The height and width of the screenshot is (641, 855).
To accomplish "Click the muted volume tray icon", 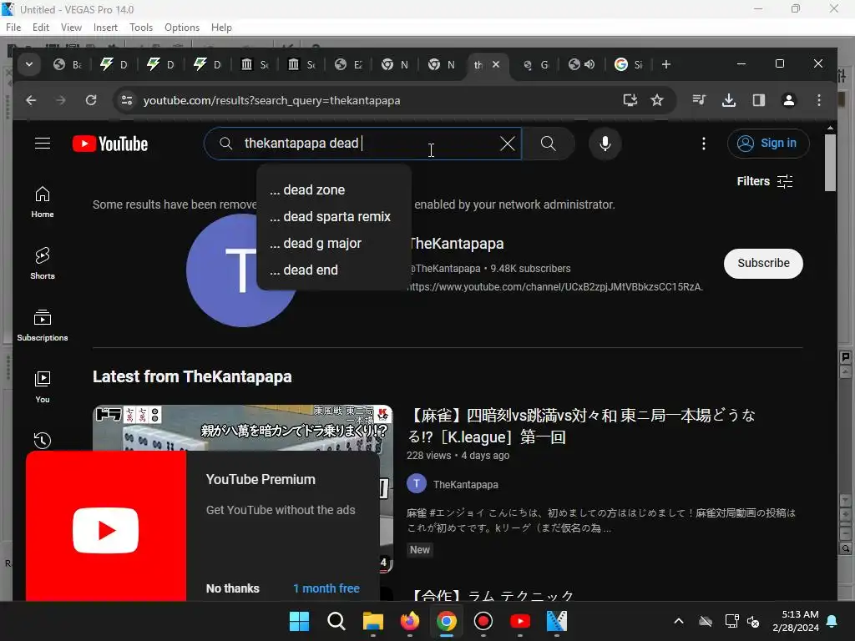I will point(754,621).
